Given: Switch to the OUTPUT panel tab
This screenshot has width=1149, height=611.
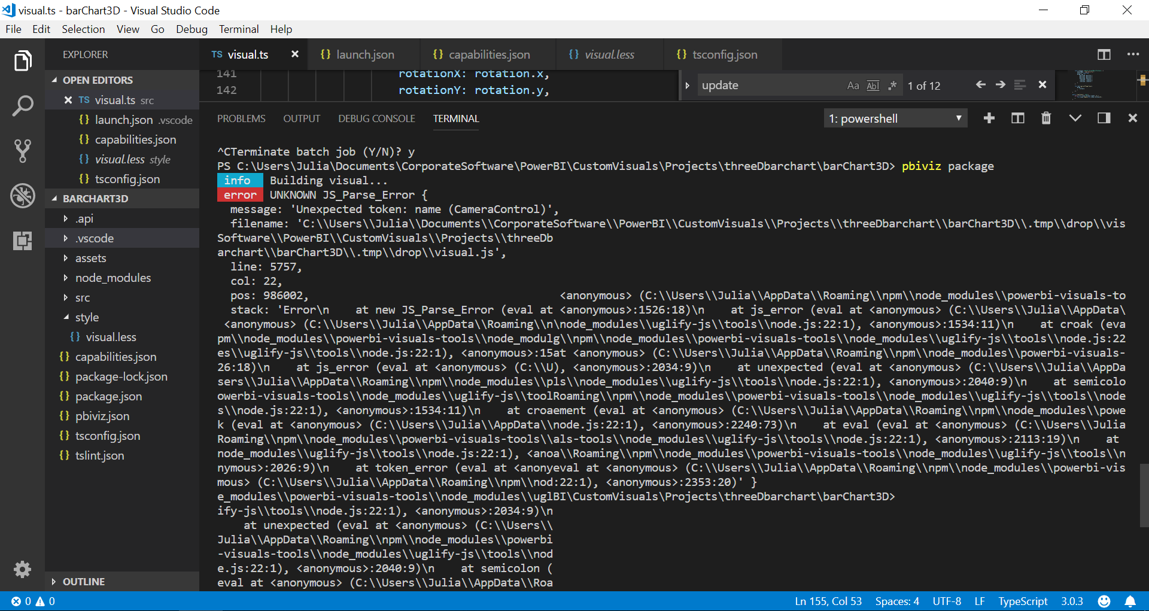Looking at the screenshot, I should [x=302, y=118].
